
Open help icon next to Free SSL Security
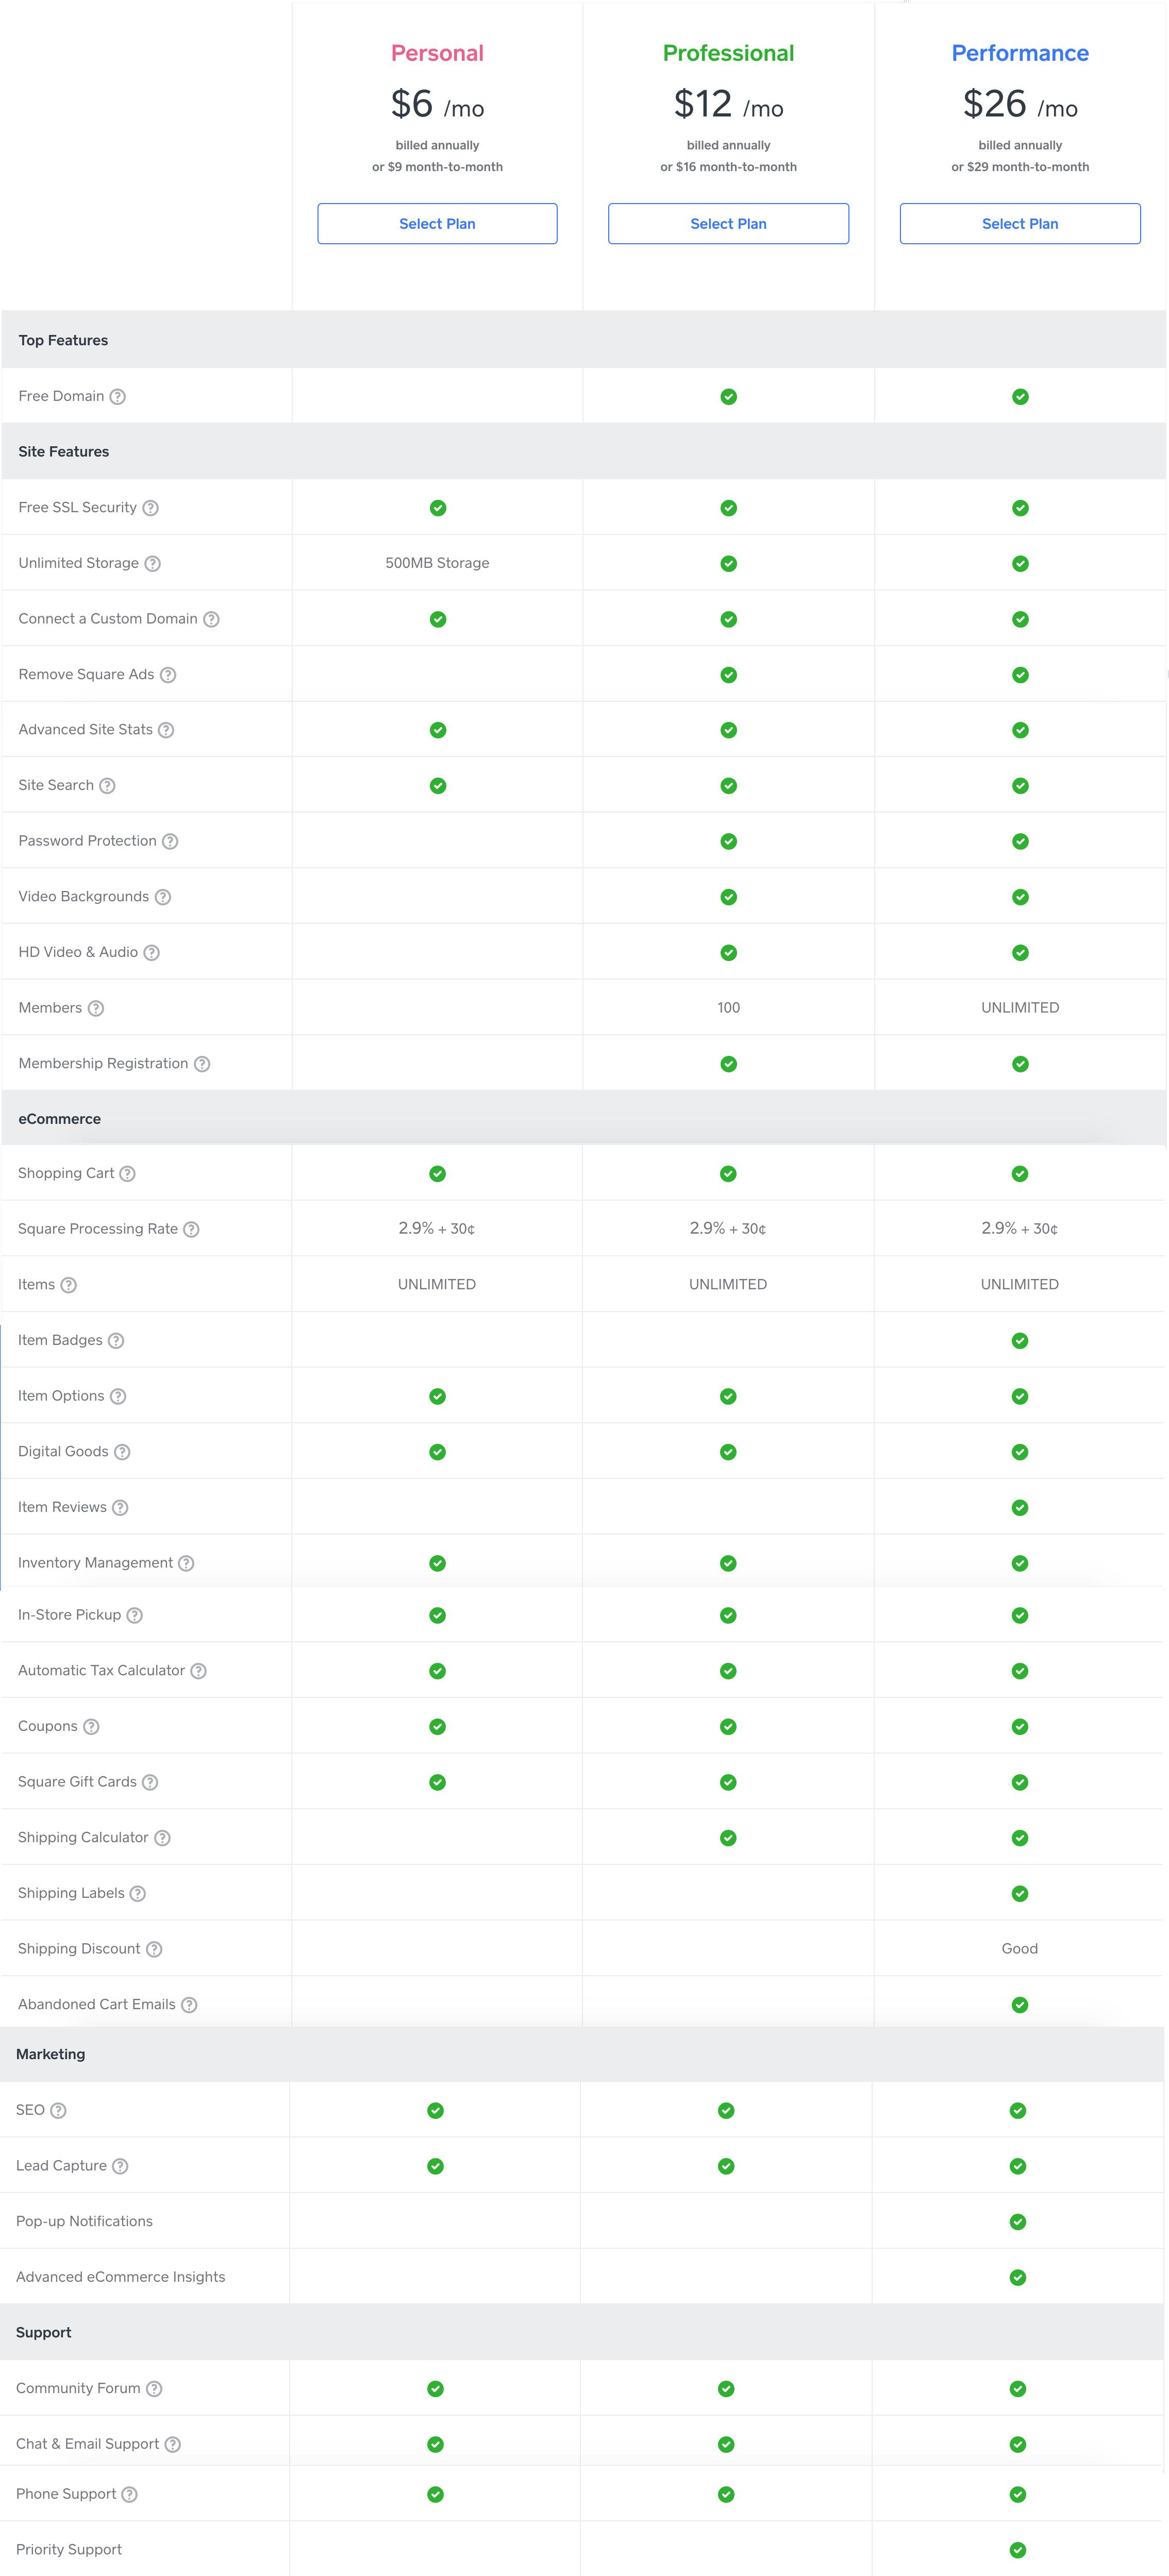(x=150, y=508)
